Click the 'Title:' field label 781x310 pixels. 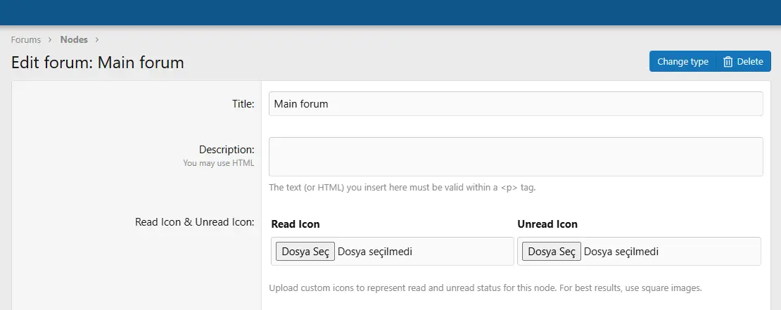tap(243, 103)
